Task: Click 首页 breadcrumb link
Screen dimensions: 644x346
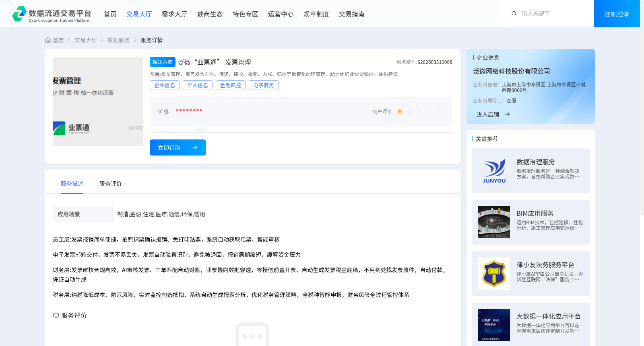Action: point(58,40)
